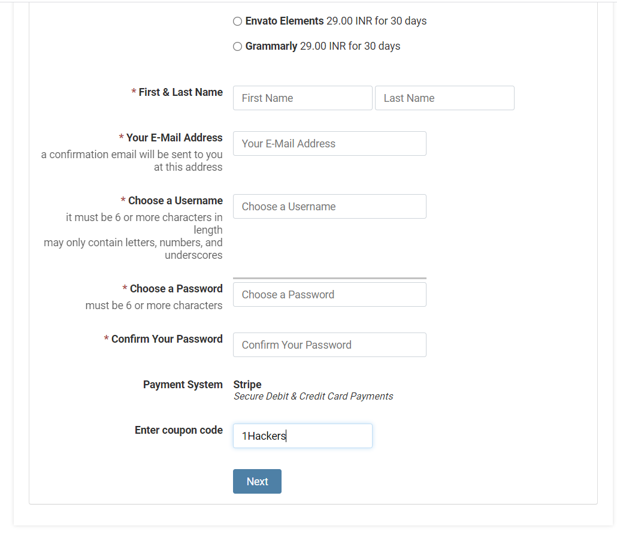Focus the Your E-Mail Address text box
617x535 pixels.
(329, 144)
